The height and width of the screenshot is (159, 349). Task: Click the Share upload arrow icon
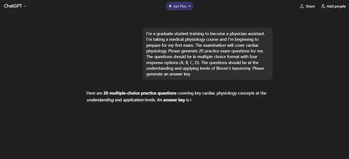pyautogui.click(x=302, y=6)
